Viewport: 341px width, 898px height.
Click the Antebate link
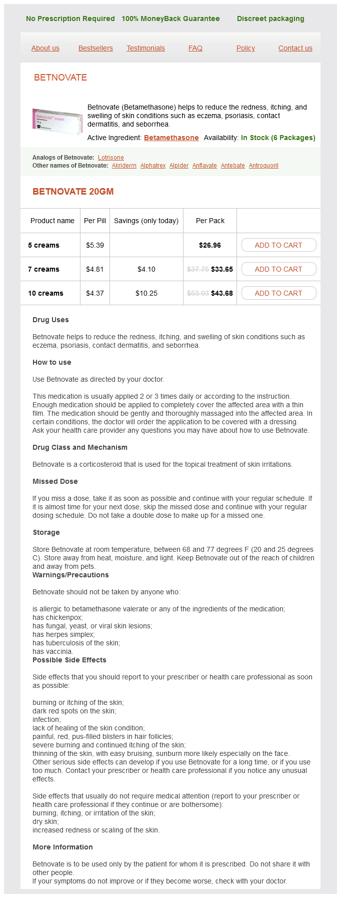coord(233,166)
